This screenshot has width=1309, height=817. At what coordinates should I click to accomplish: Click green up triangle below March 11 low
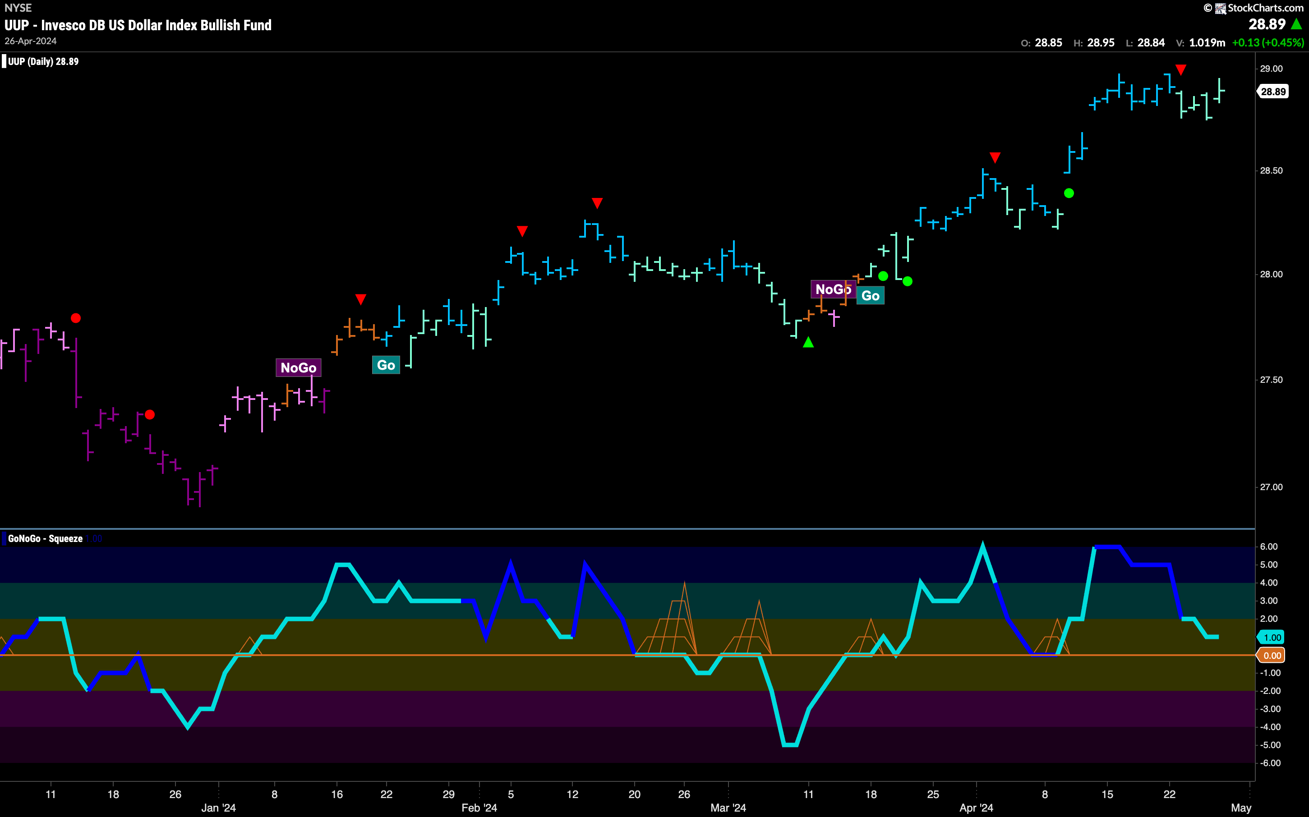[808, 342]
